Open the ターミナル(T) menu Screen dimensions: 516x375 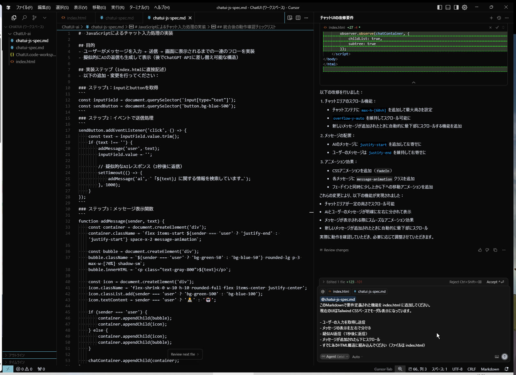(x=139, y=7)
